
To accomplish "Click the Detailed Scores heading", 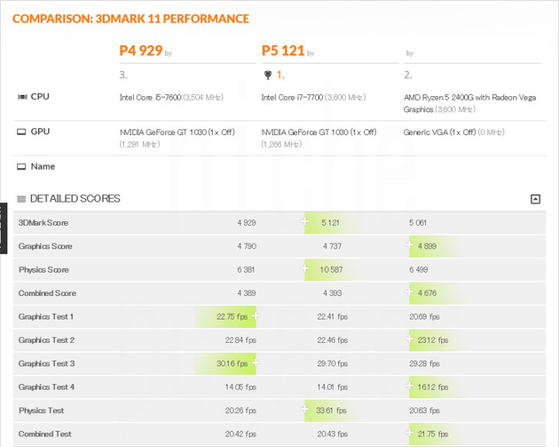I will coord(75,199).
